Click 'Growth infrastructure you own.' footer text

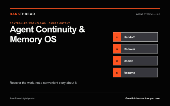[x=143, y=98]
